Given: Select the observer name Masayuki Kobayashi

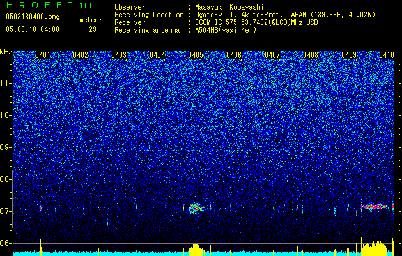Looking at the screenshot, I should click(x=229, y=7).
